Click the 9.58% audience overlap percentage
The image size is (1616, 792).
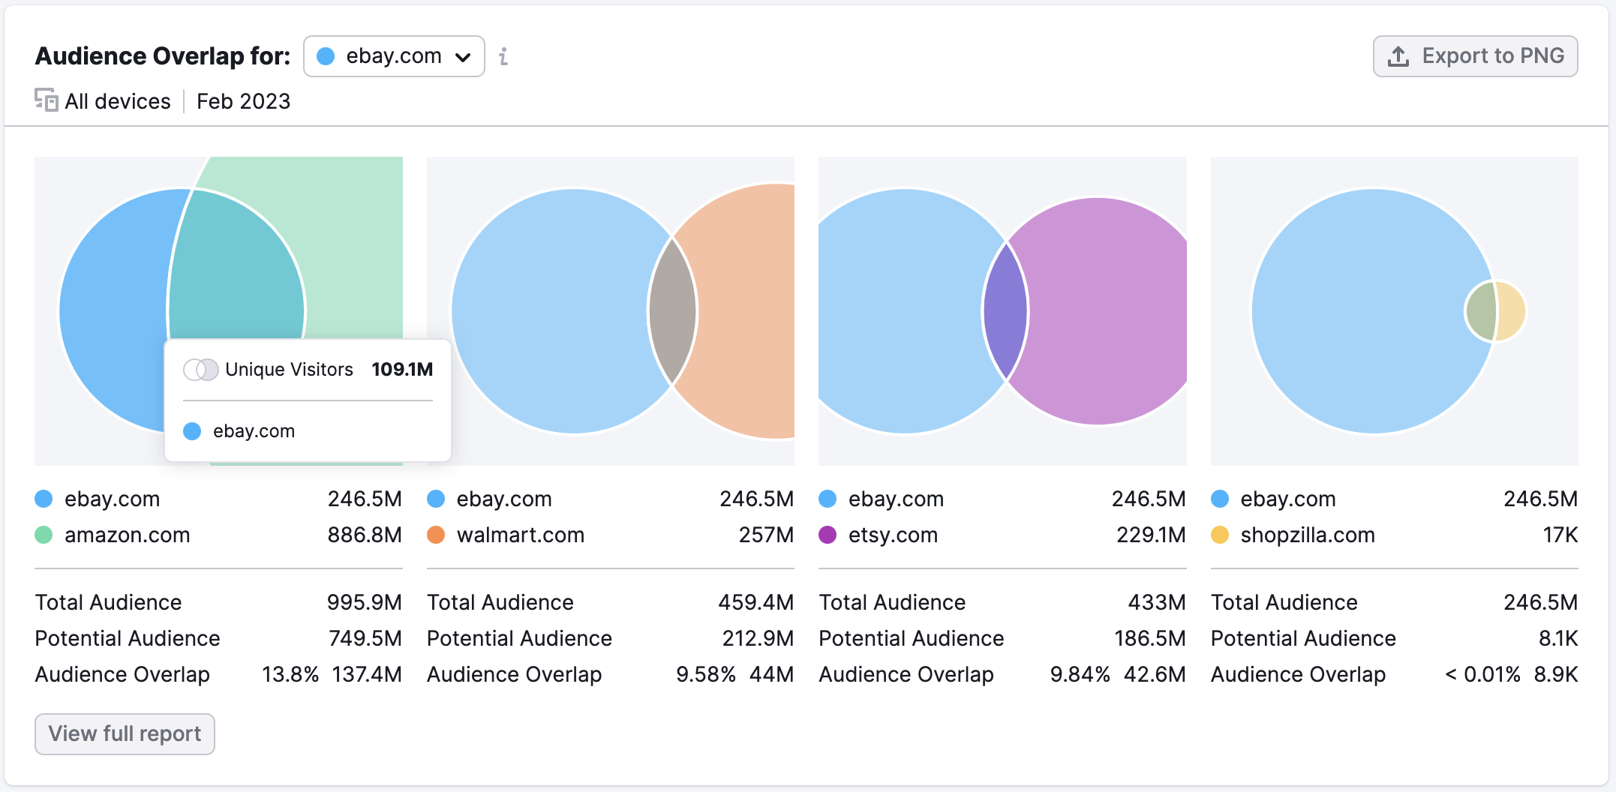(x=706, y=674)
